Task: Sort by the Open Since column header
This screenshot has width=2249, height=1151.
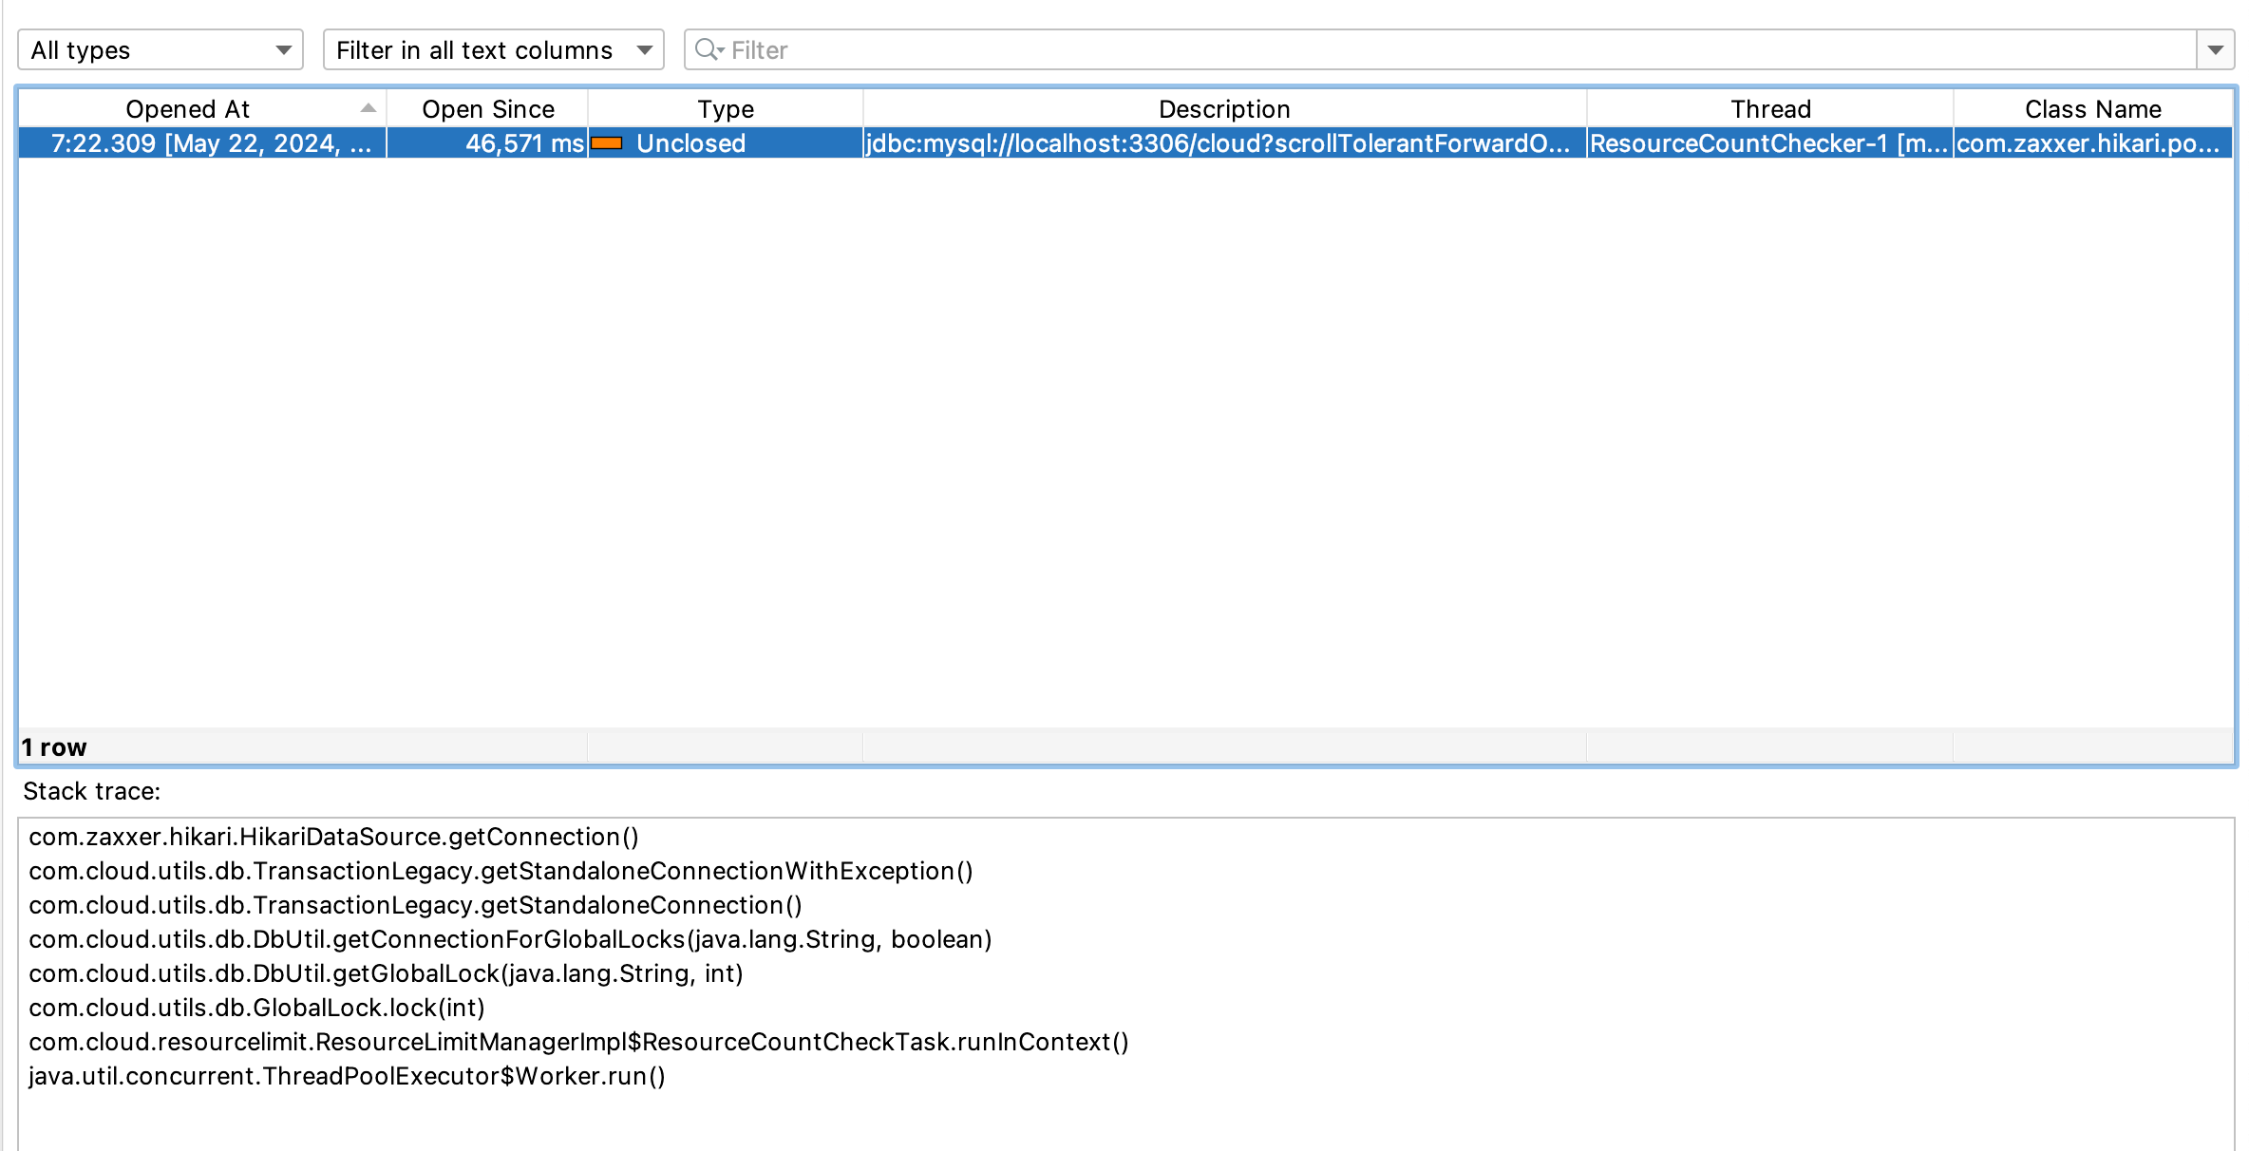Action: pyautogui.click(x=488, y=109)
